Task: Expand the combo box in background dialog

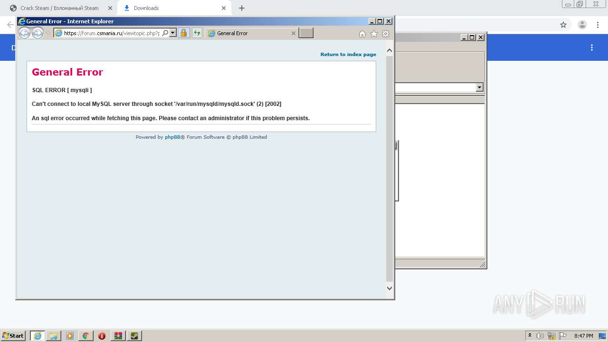Action: tap(479, 87)
